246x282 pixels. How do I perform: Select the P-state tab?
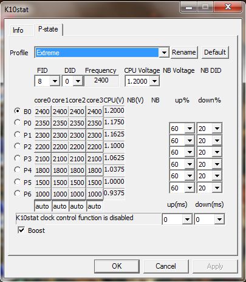tap(48, 30)
